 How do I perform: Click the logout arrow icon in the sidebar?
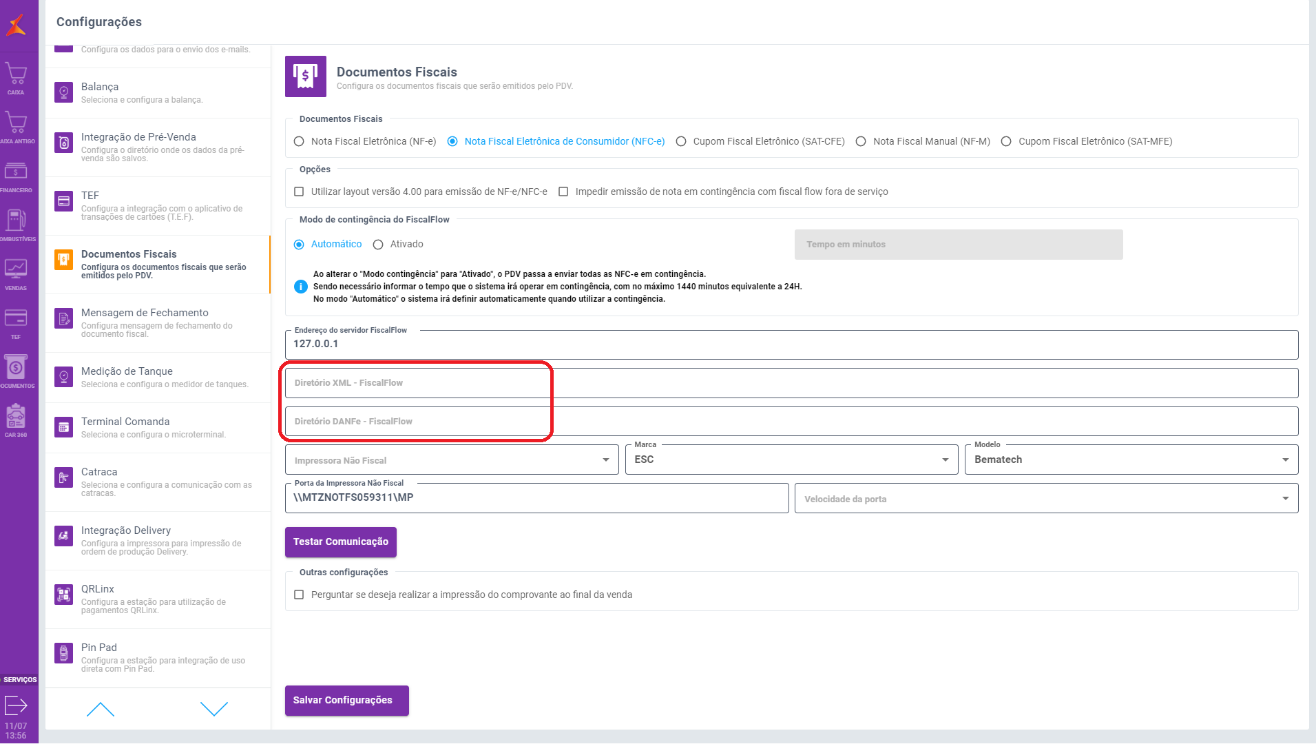pyautogui.click(x=16, y=705)
